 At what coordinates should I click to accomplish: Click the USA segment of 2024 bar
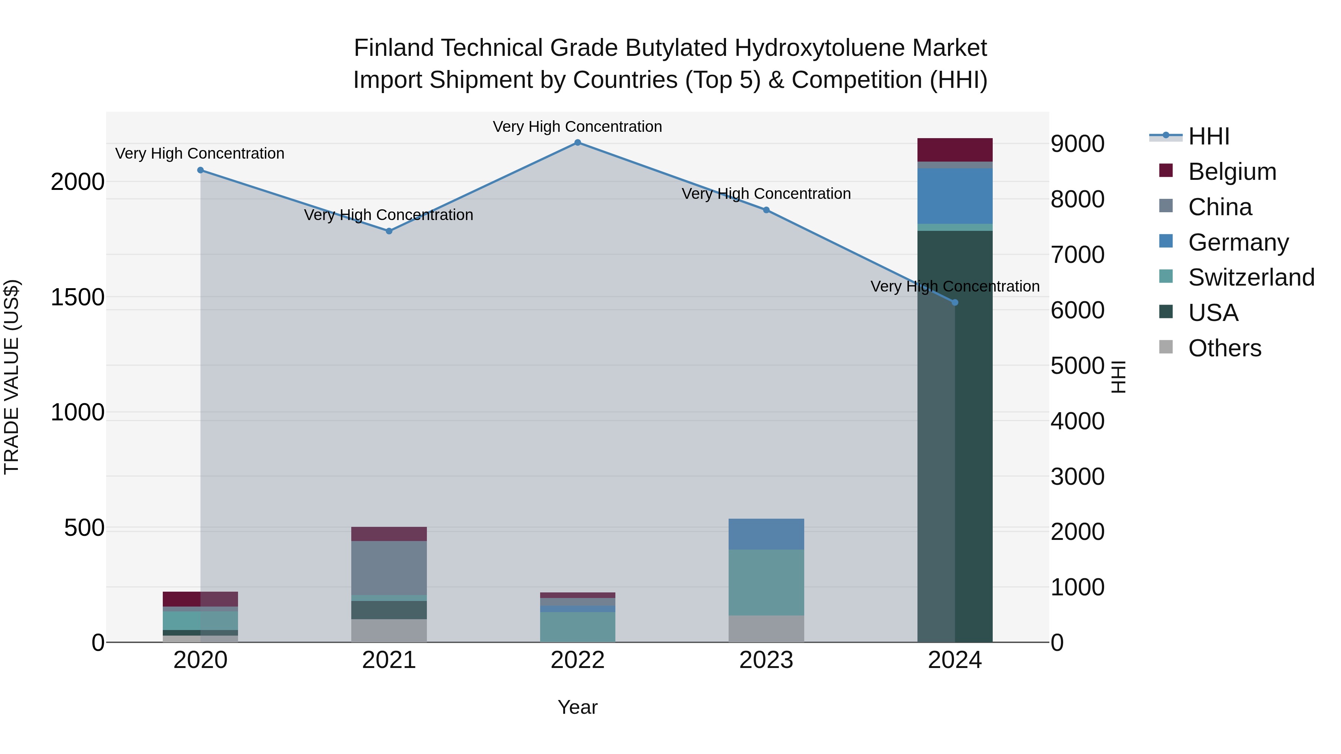[x=955, y=436]
